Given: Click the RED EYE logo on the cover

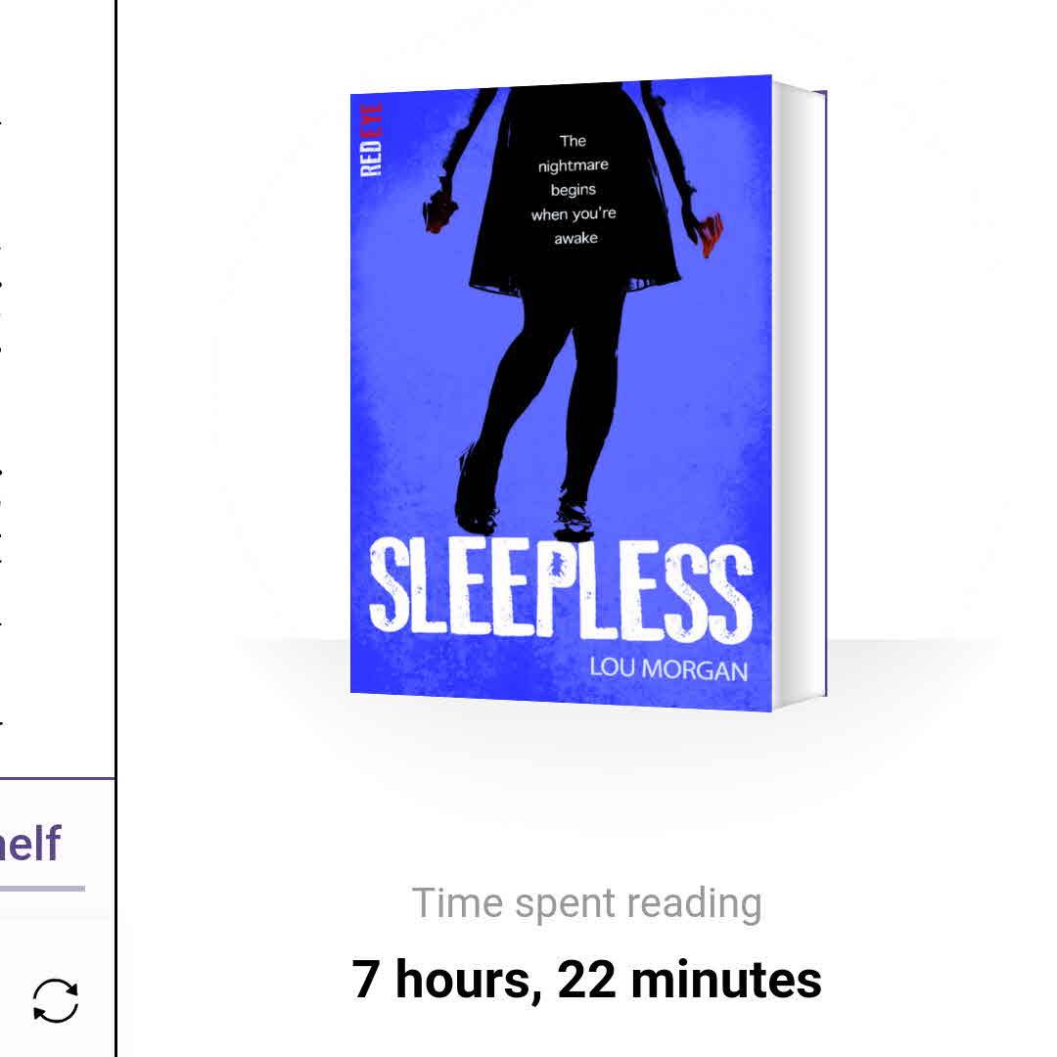Looking at the screenshot, I should (x=372, y=139).
